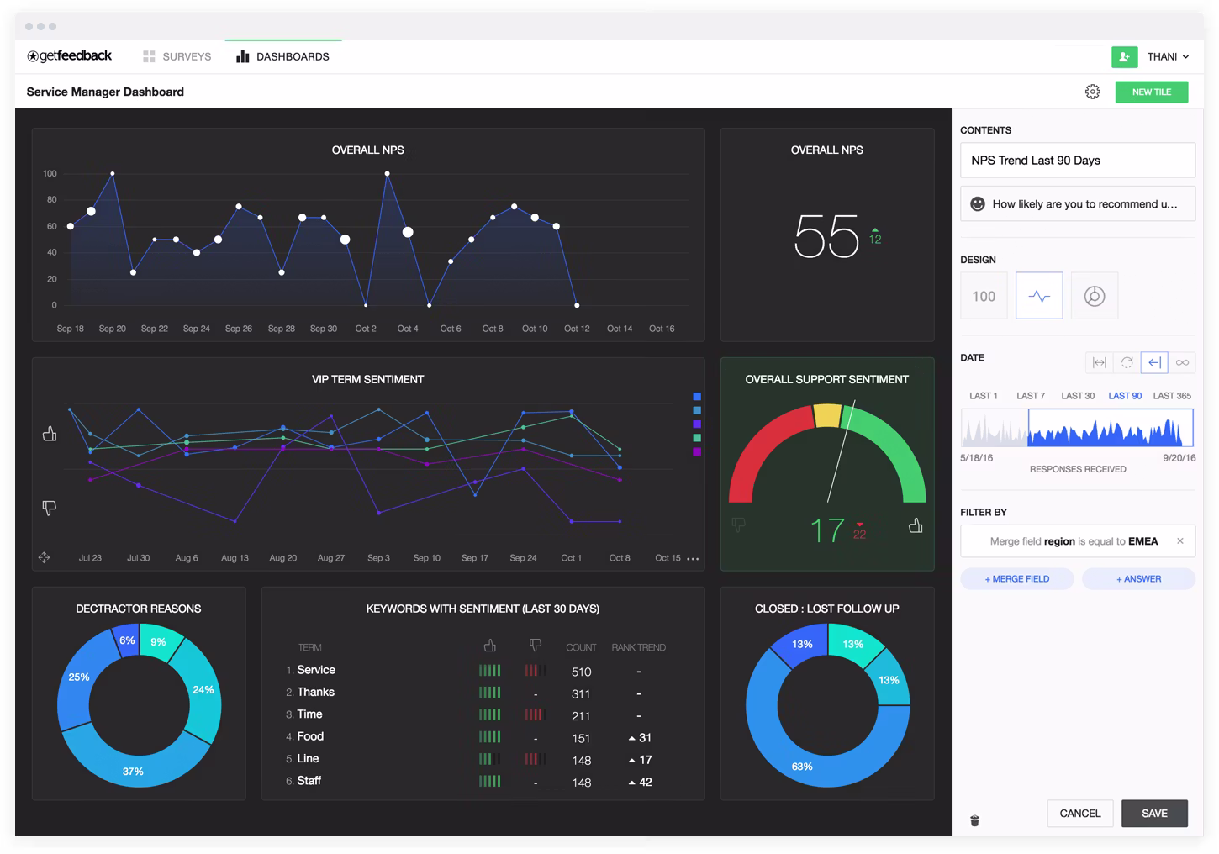This screenshot has width=1219, height=854.
Task: Select the LAST 365 date range
Action: [1172, 396]
